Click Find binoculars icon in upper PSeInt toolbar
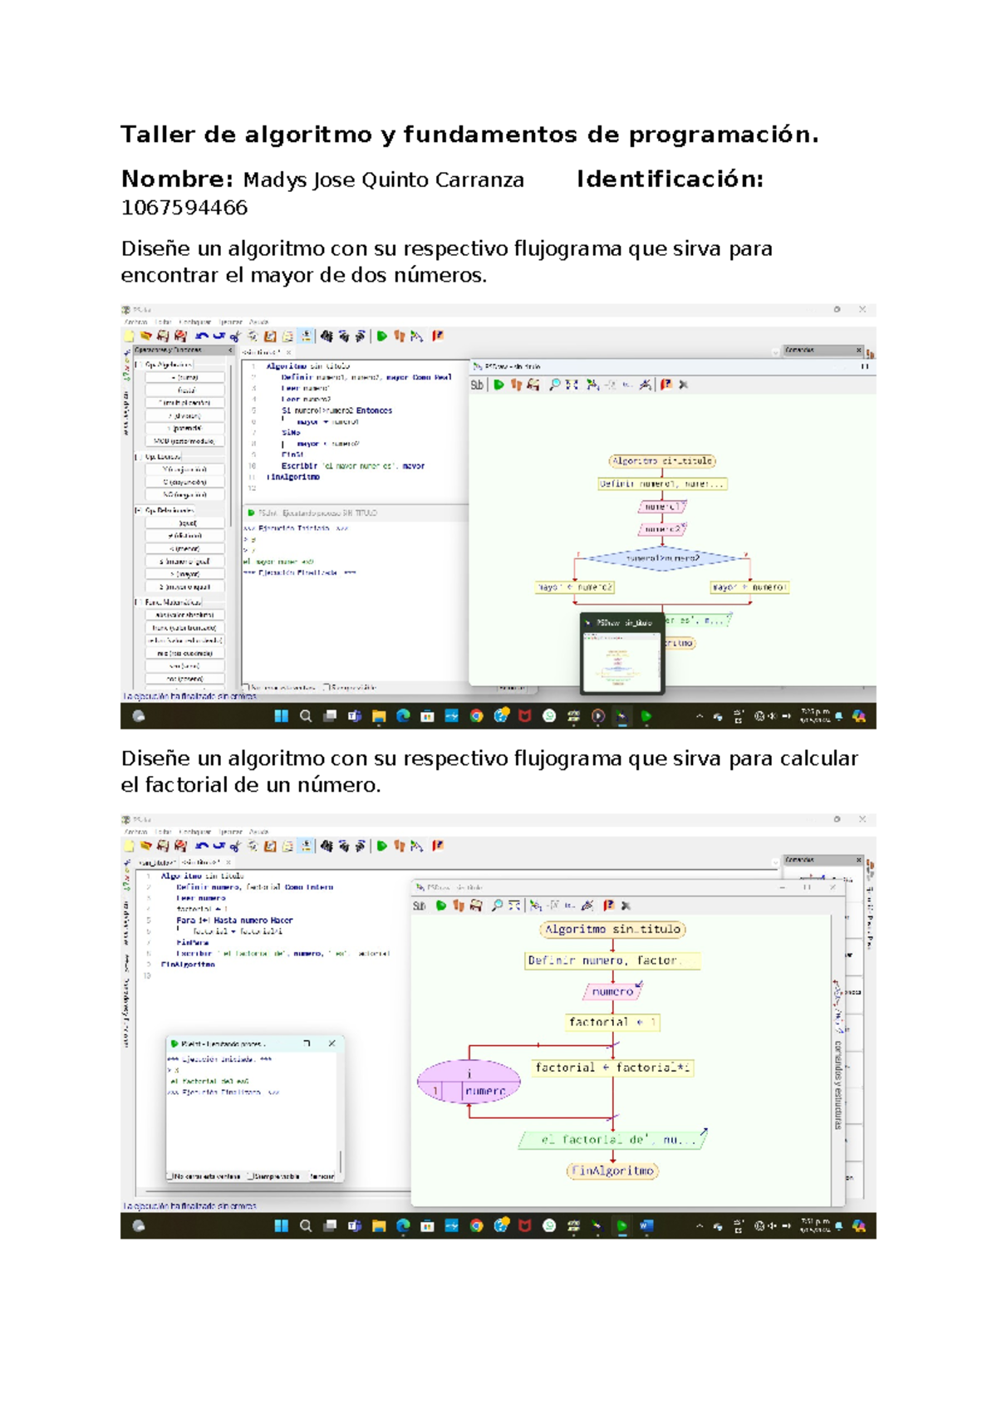Image resolution: width=997 pixels, height=1409 pixels. tap(327, 336)
